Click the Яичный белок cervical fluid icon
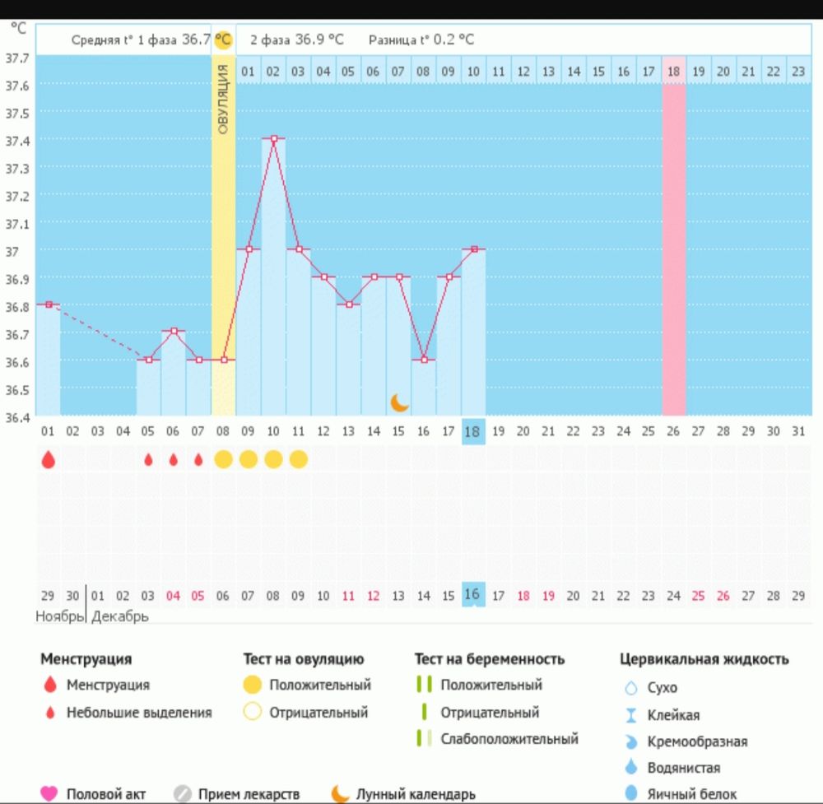This screenshot has height=804, width=823. pyautogui.click(x=631, y=794)
